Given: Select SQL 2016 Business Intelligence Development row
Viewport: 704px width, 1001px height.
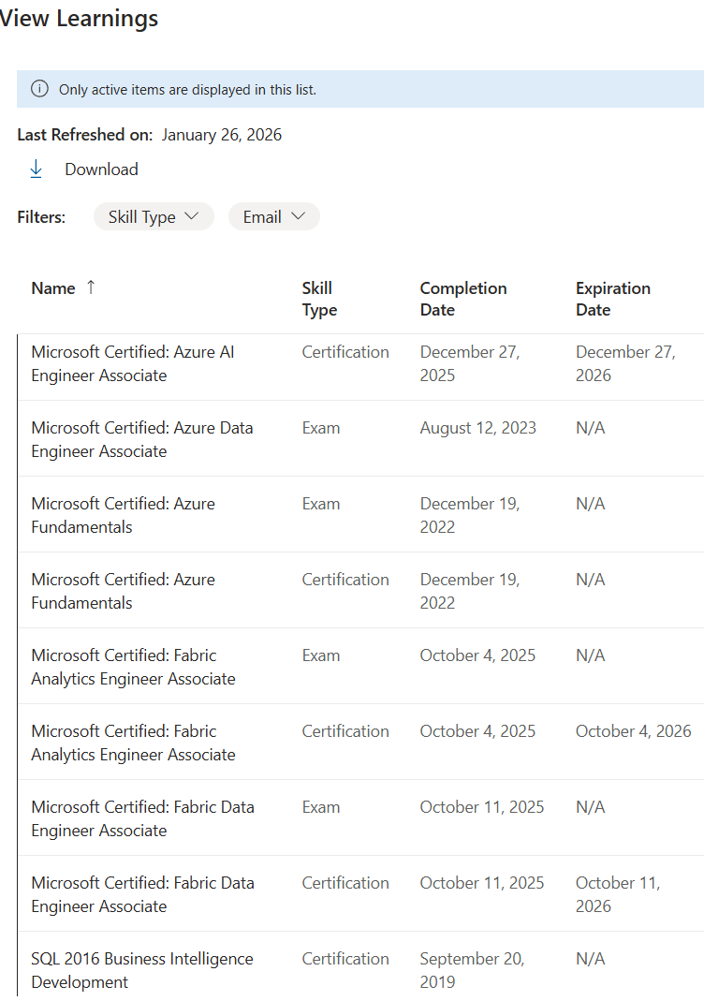Looking at the screenshot, I should click(360, 967).
